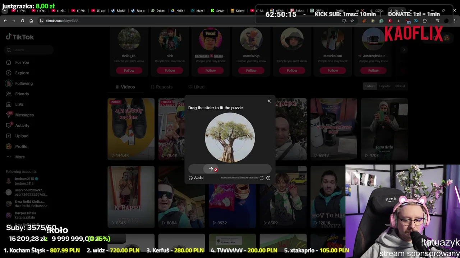This screenshot has width=460, height=258.
Task: Open Dwa Bułki Kiełba... following account
Action: click(x=26, y=204)
